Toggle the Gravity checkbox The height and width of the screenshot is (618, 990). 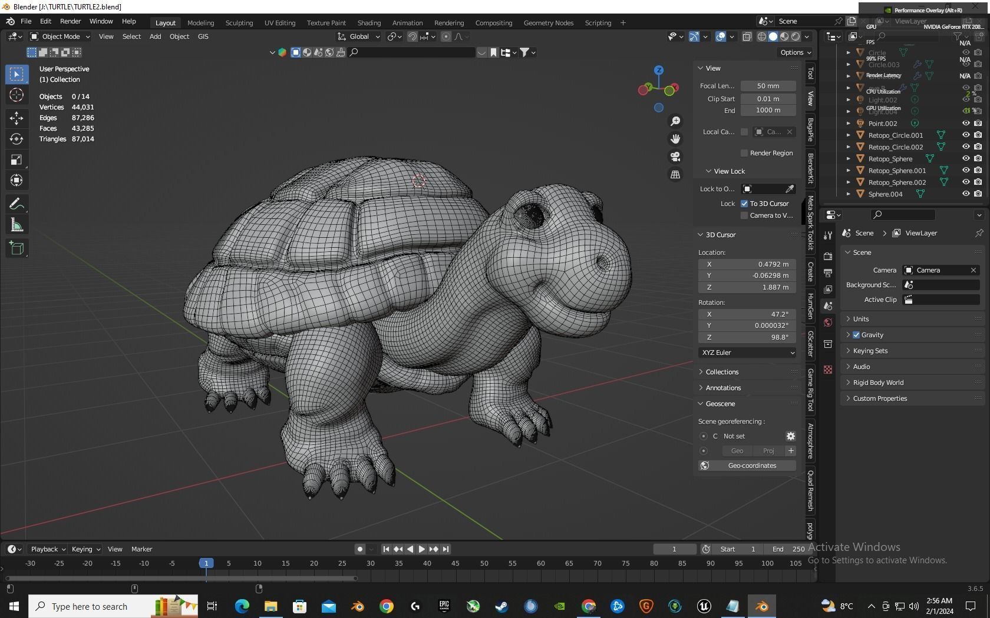[x=856, y=335]
